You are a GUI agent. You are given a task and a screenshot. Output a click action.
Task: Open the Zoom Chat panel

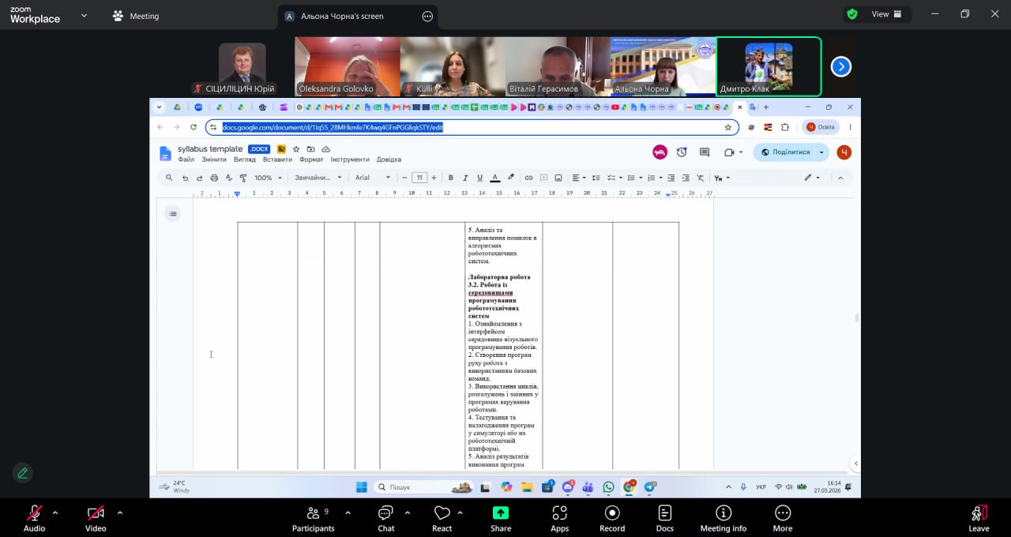[x=385, y=517]
